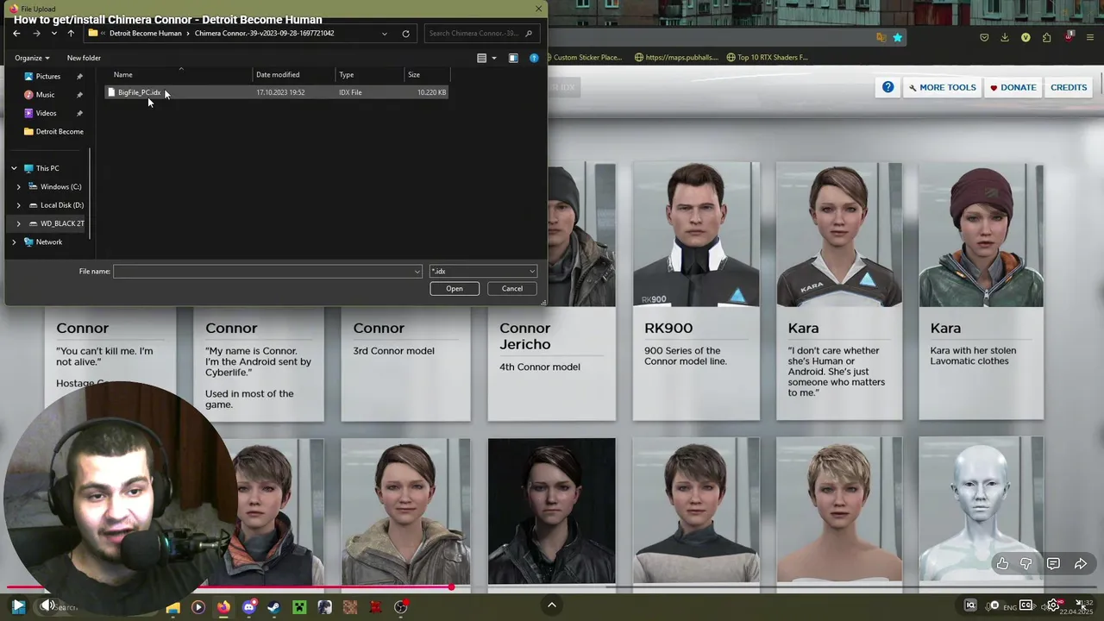Open File Explorer from the taskbar
The image size is (1104, 621).
(x=172, y=607)
